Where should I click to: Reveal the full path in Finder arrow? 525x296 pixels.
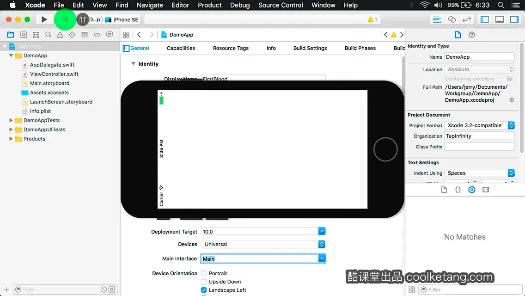[x=512, y=100]
